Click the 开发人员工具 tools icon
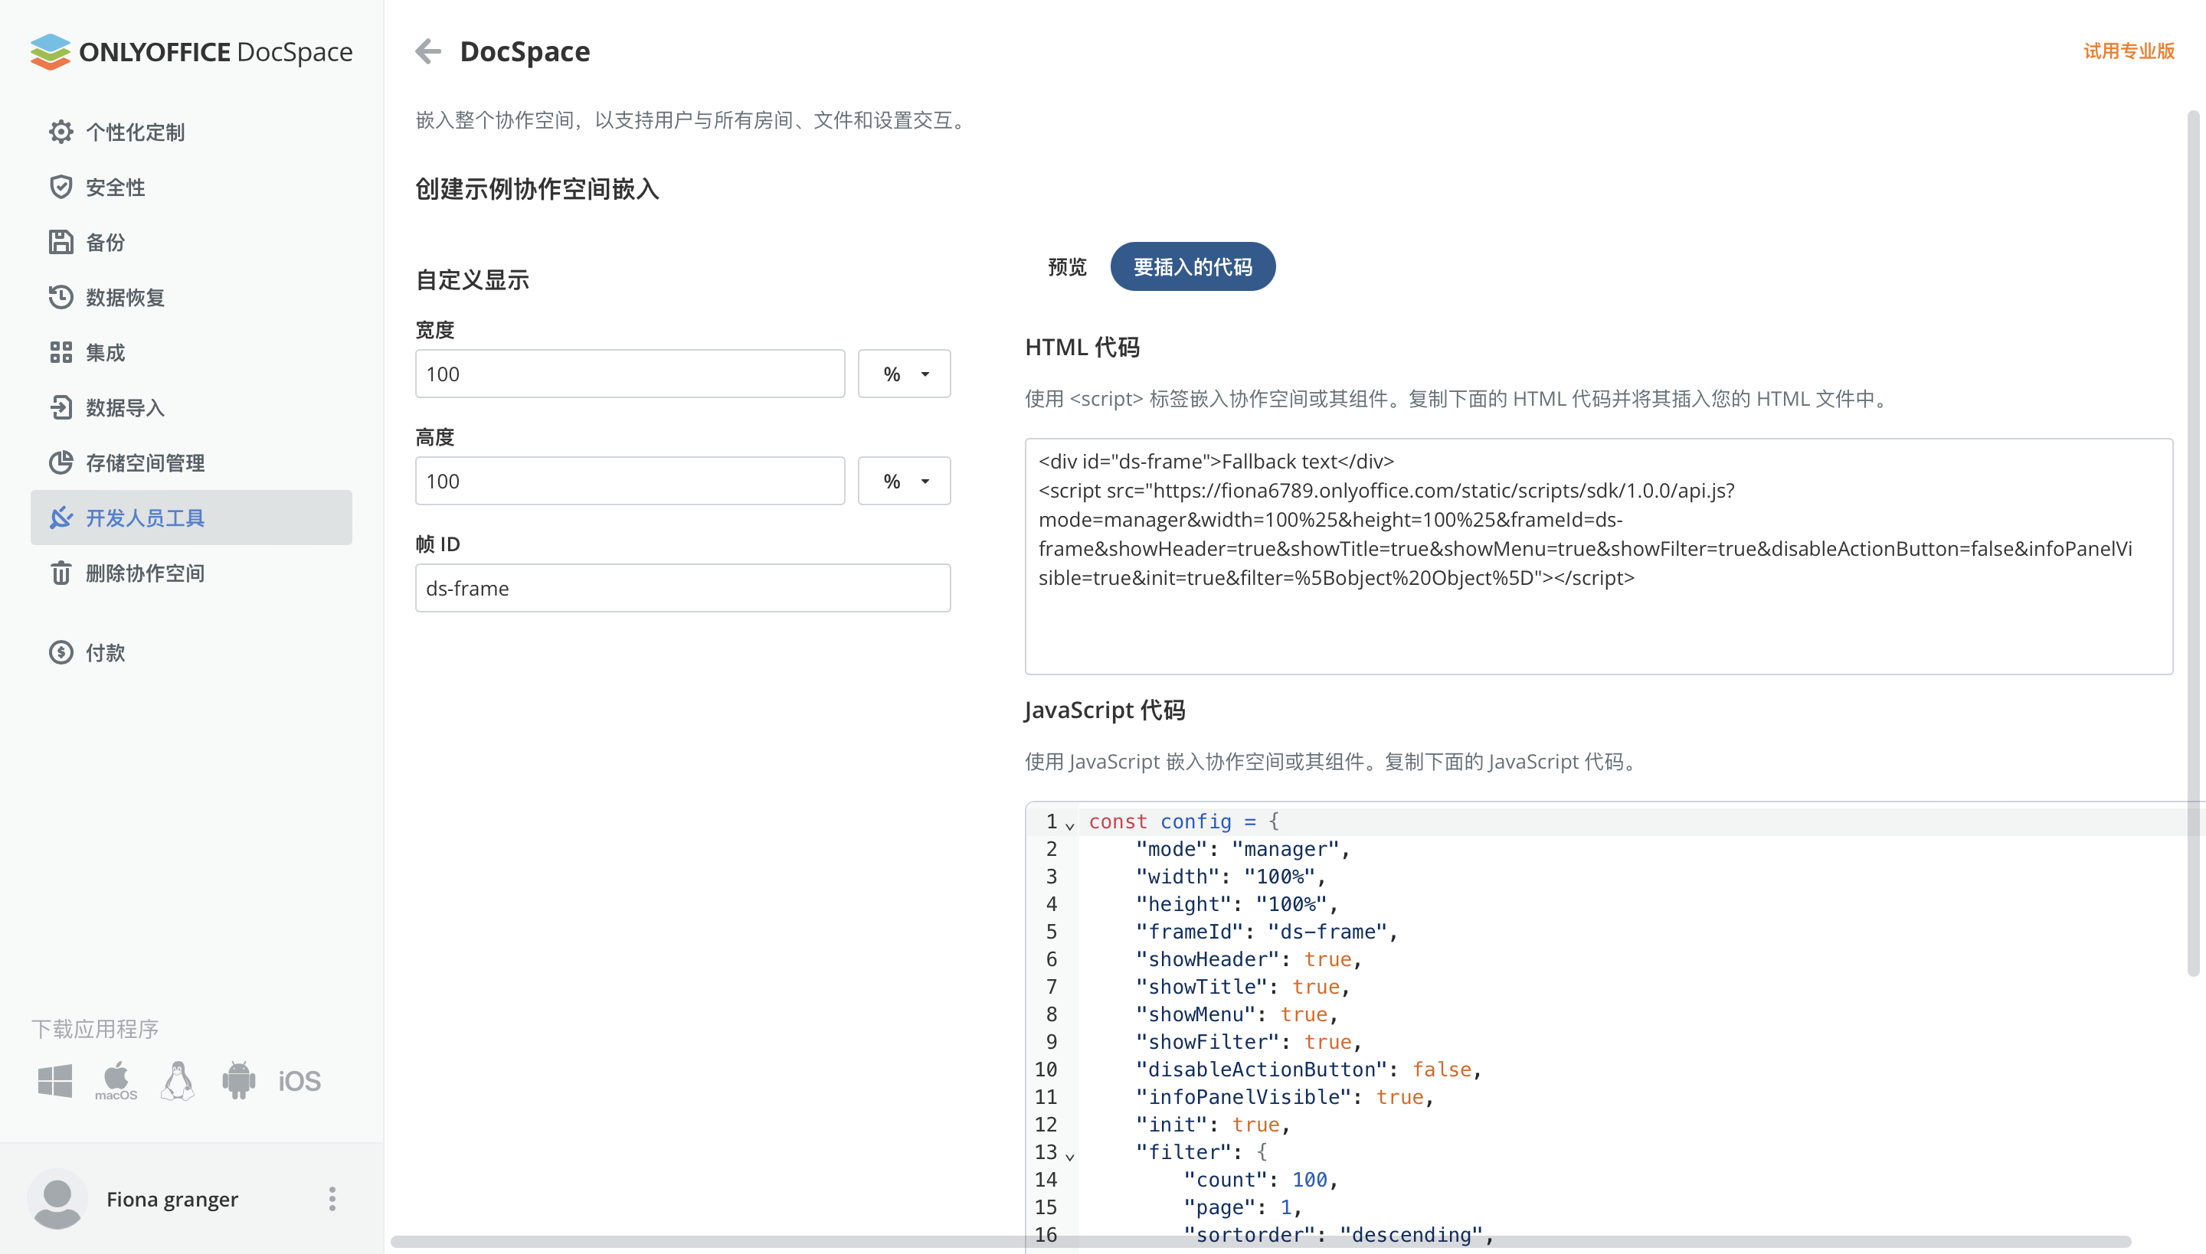 61,518
